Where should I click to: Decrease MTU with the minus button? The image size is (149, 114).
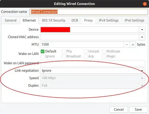pos(127,45)
